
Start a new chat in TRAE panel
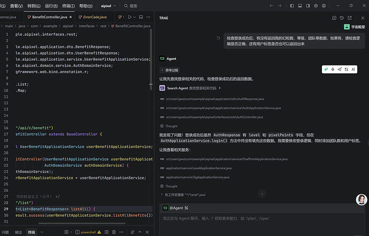[x=334, y=18]
